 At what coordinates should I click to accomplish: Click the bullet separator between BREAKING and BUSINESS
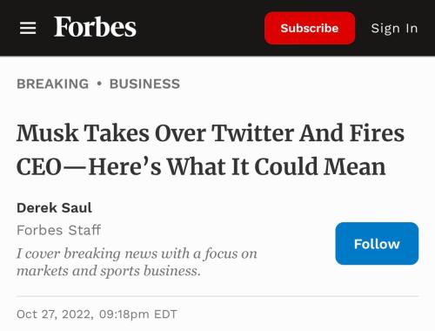99,84
